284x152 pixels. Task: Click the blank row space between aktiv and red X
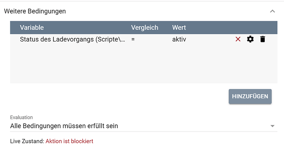pyautogui.click(x=210, y=39)
